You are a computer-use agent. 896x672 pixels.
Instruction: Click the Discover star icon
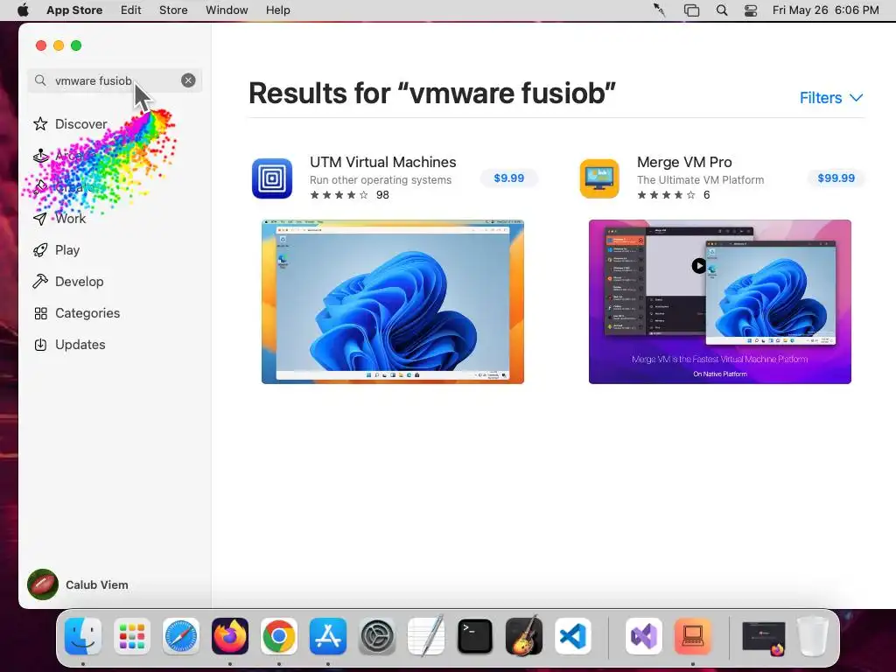(40, 124)
